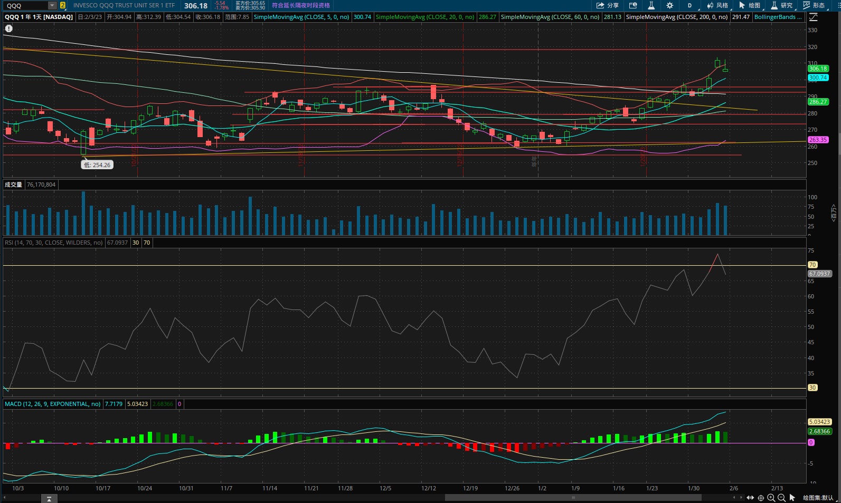Click the RSI (14, 70, 30, CLOSE, WILDERS) label
The image size is (841, 503).
(x=53, y=243)
